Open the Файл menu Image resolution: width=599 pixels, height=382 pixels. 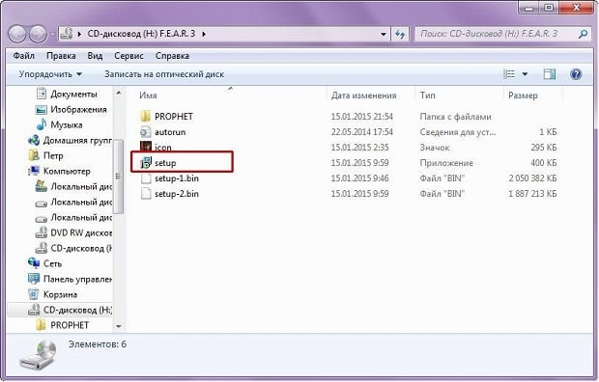pos(24,56)
